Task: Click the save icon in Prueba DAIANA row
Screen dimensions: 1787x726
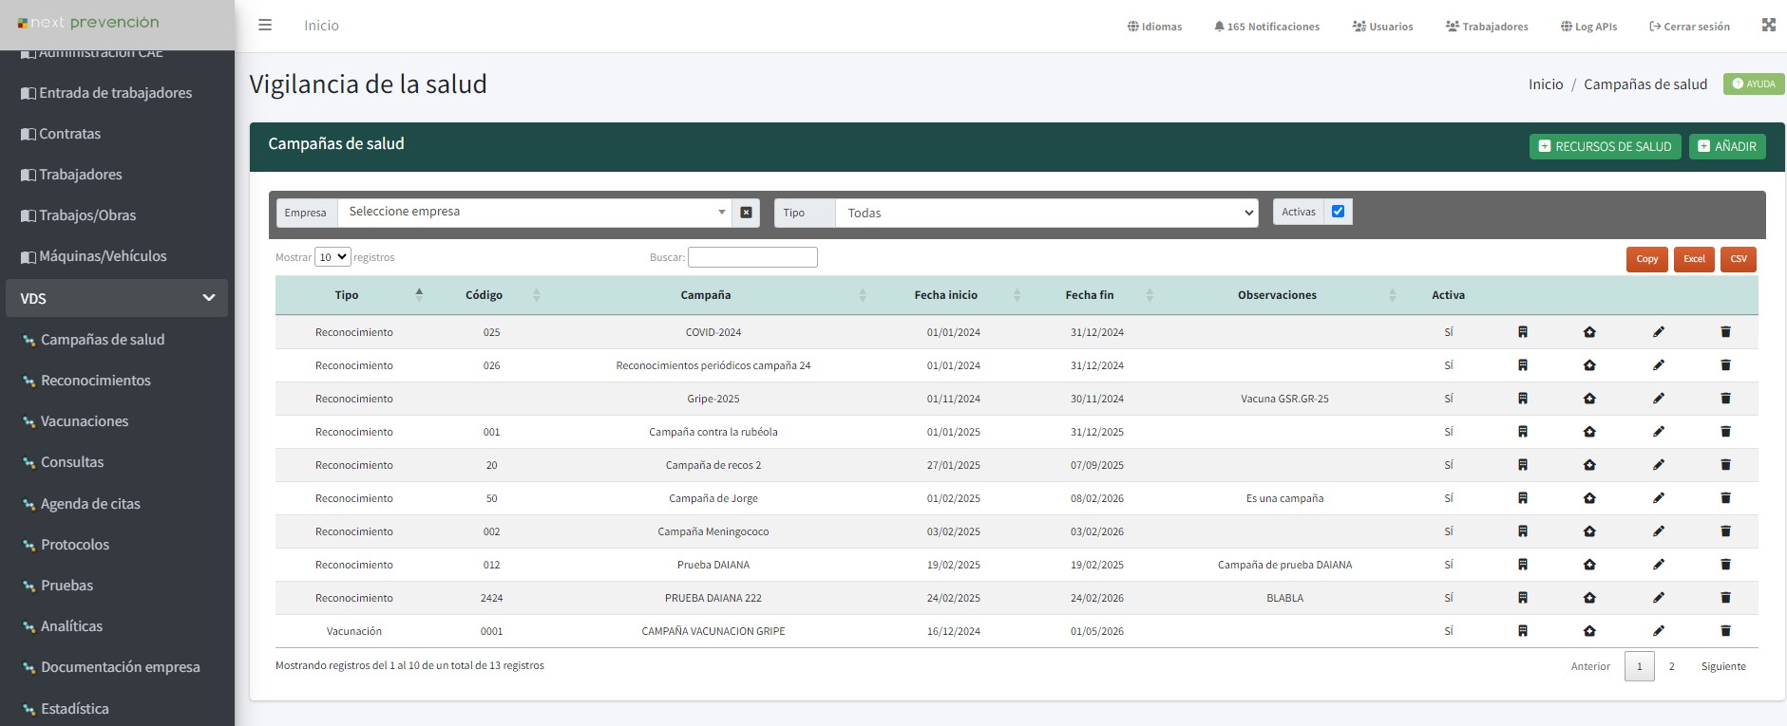Action: tap(1522, 565)
